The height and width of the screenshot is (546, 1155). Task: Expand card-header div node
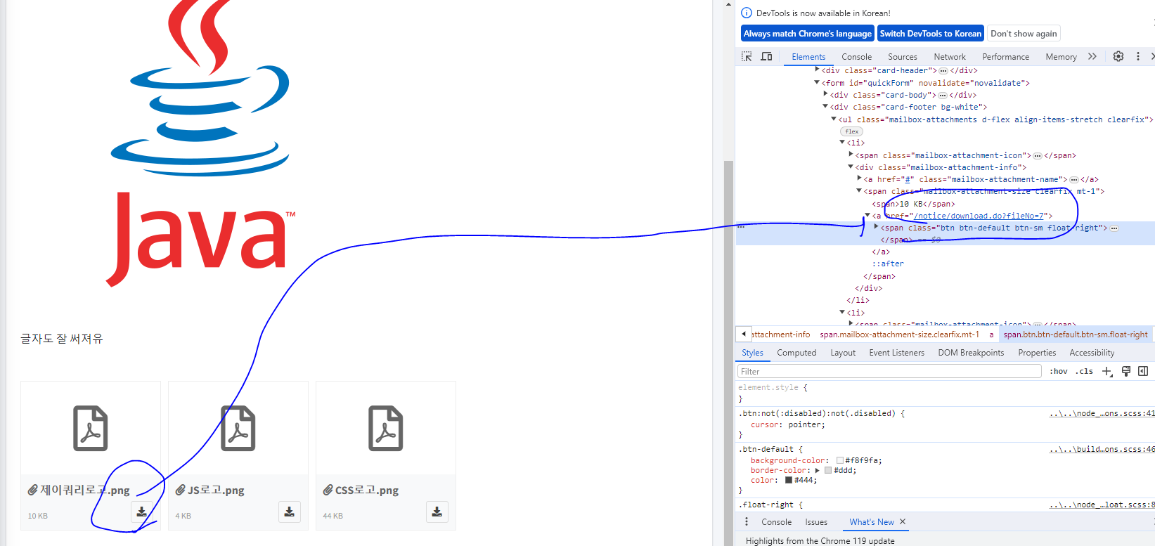[818, 70]
